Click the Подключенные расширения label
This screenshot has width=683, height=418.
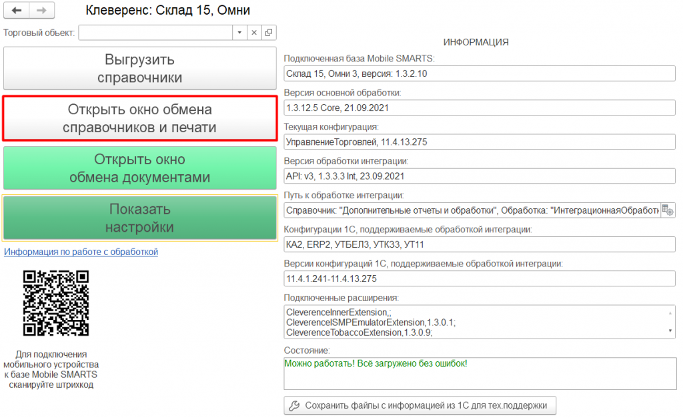click(341, 298)
